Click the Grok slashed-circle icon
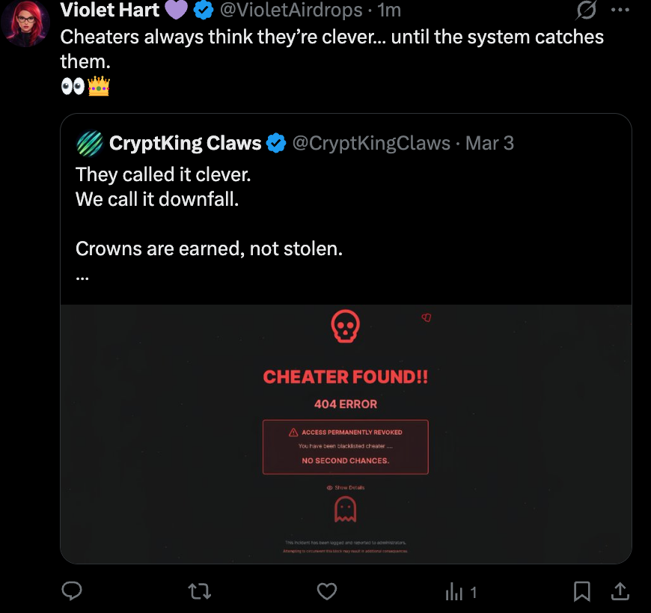The width and height of the screenshot is (651, 613). [586, 10]
